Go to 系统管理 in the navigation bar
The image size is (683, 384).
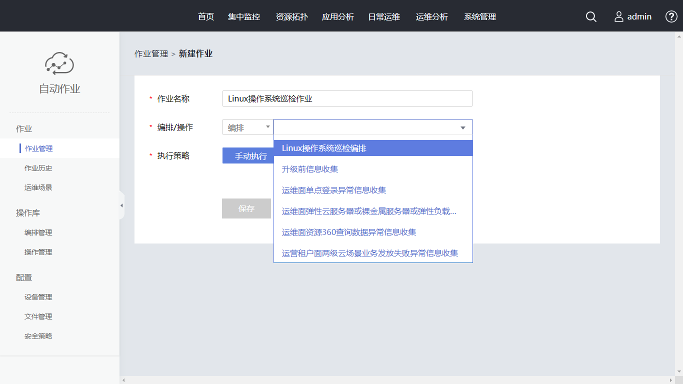click(x=480, y=17)
